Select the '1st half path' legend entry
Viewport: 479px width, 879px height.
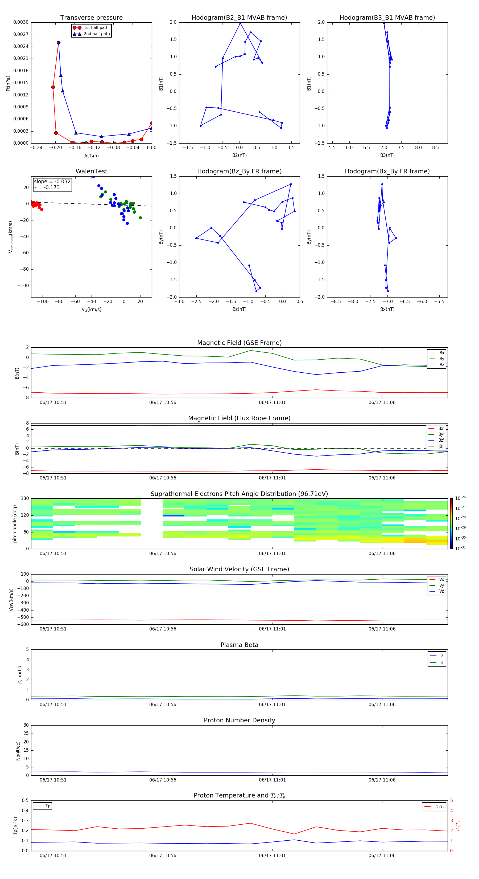tap(91, 28)
